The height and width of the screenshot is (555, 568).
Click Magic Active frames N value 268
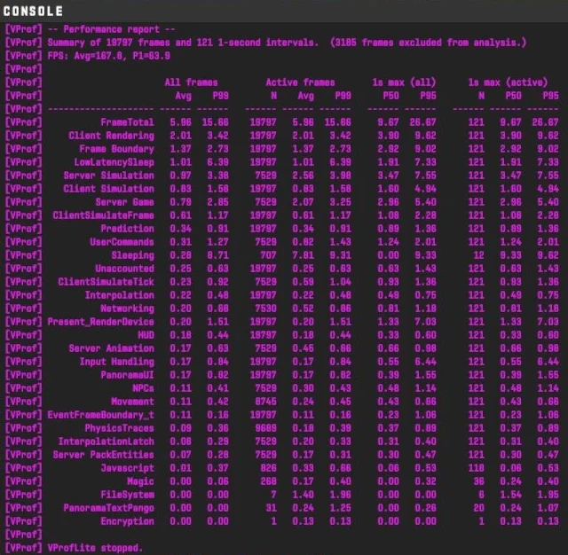point(268,481)
